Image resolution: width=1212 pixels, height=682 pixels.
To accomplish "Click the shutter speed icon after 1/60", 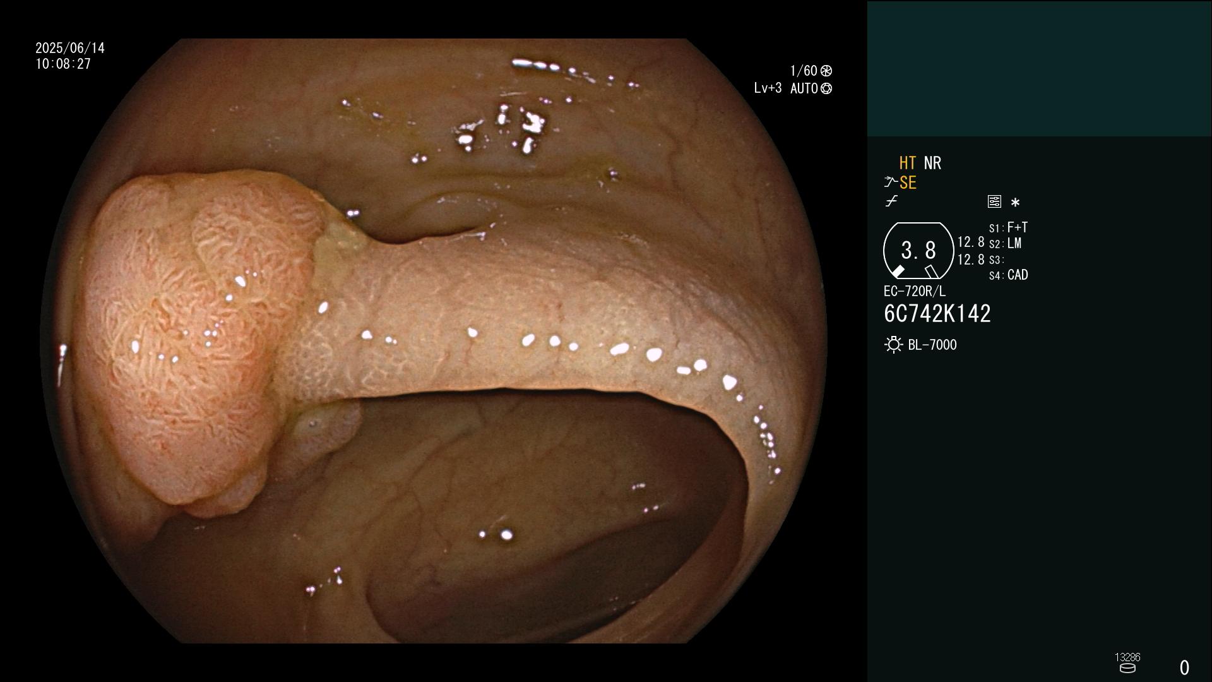I will pyautogui.click(x=826, y=71).
